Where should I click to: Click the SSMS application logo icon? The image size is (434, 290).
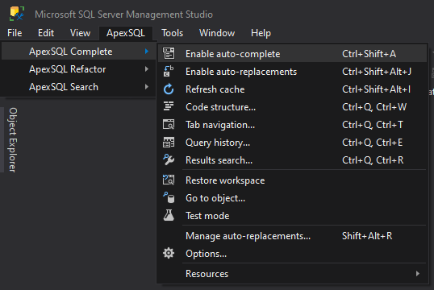point(17,14)
